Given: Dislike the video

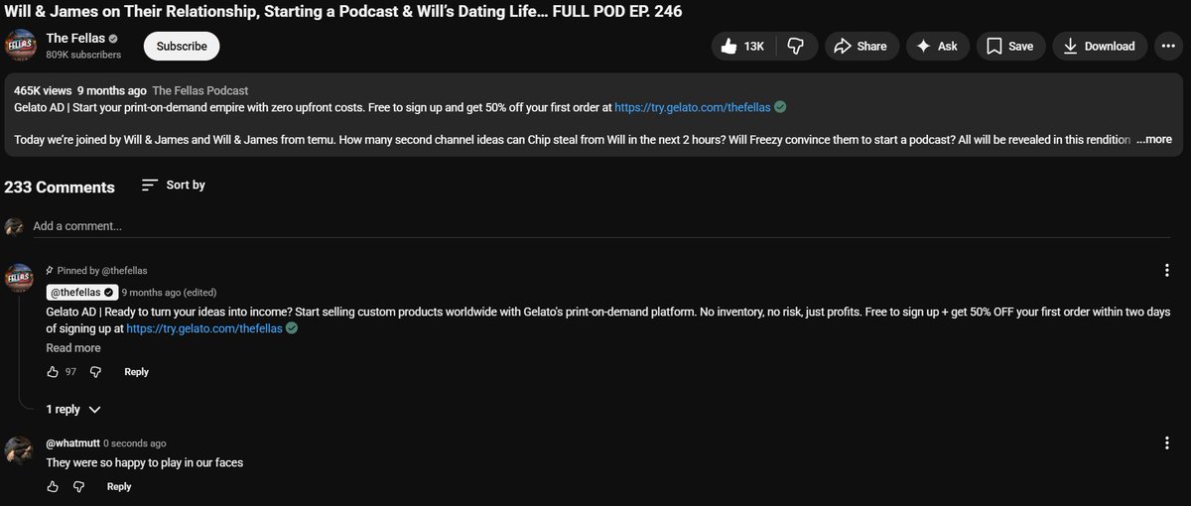Looking at the screenshot, I should (796, 47).
